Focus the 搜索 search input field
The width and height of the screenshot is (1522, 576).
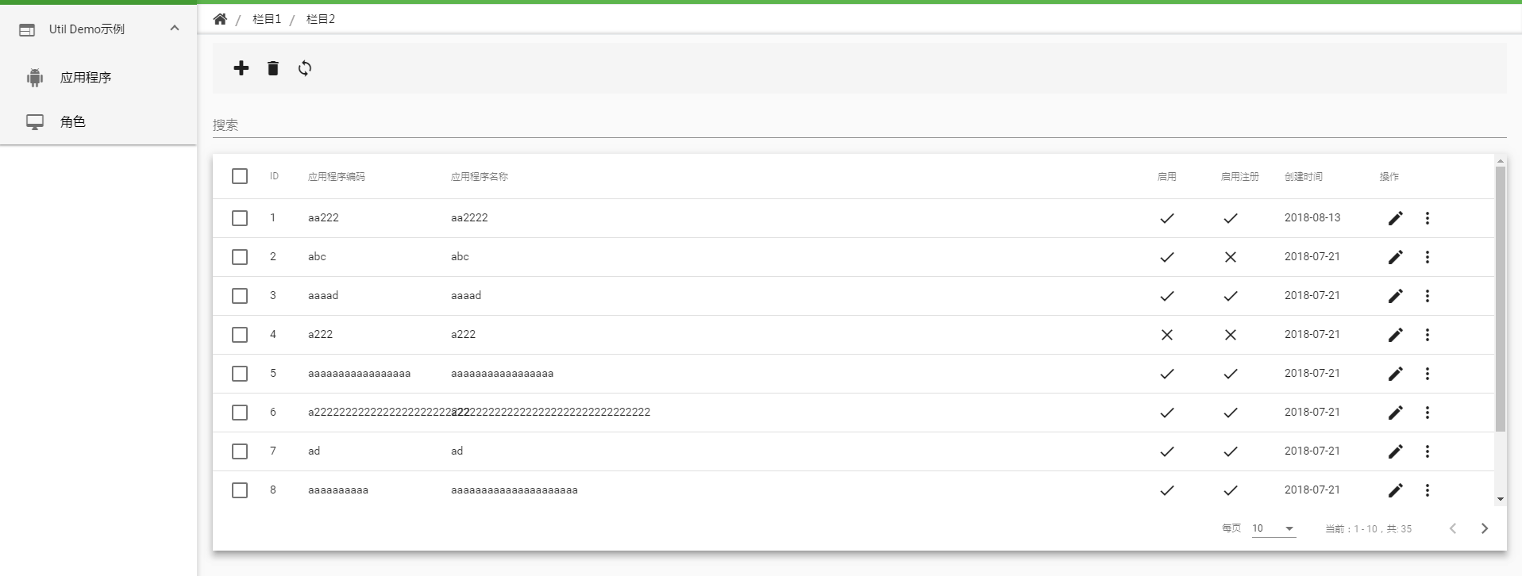pyautogui.click(x=857, y=125)
